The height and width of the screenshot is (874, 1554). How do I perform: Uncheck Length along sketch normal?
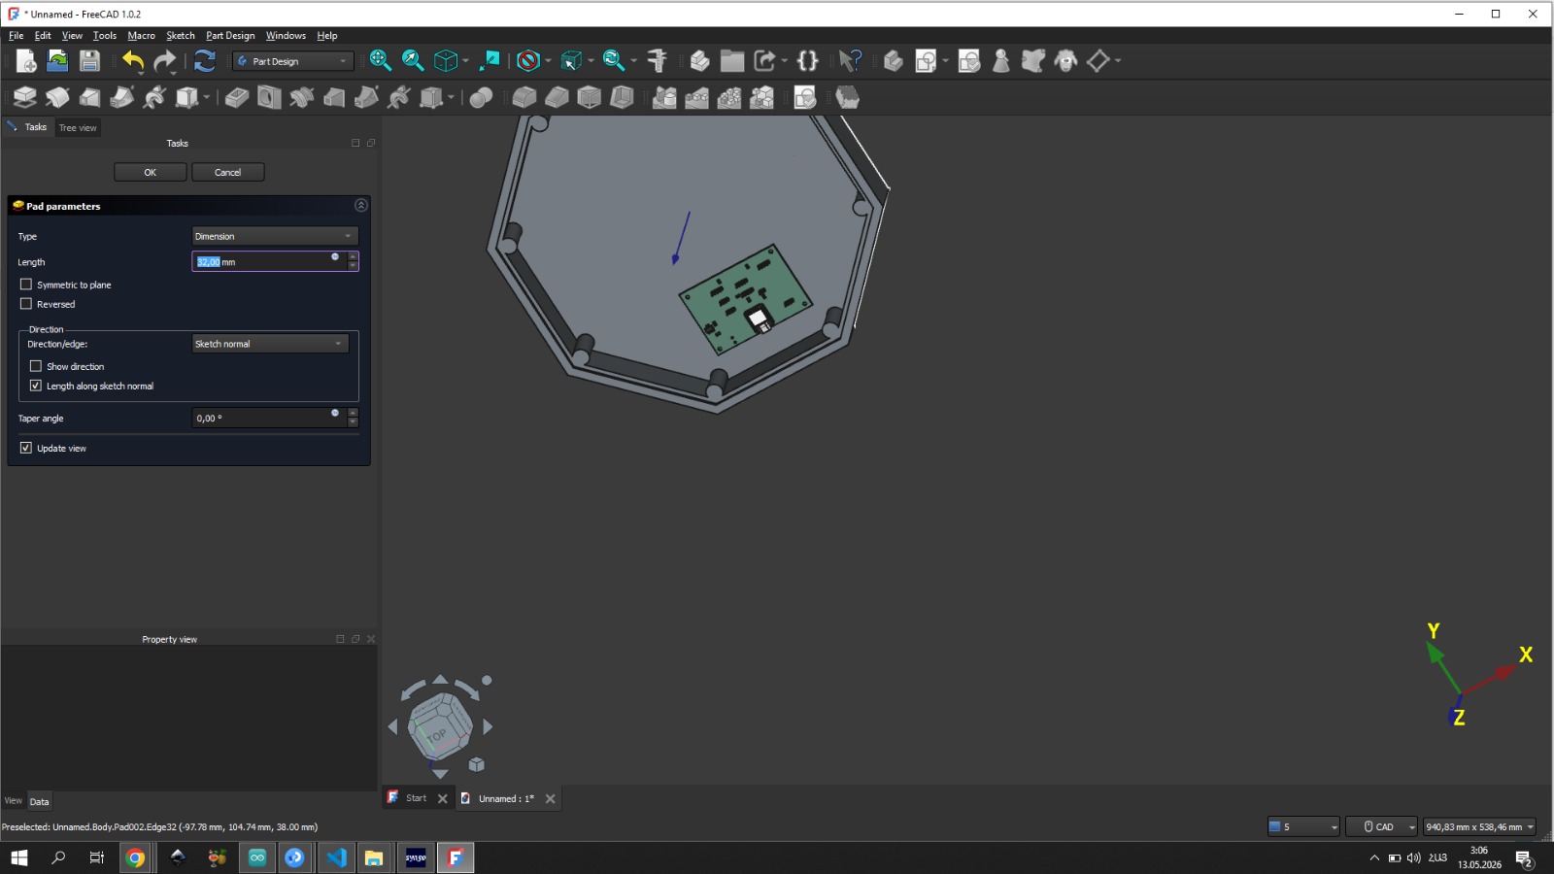click(36, 386)
